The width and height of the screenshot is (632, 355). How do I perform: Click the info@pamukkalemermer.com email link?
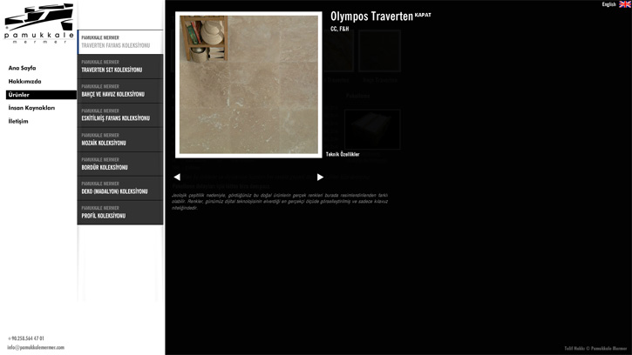[x=36, y=347]
